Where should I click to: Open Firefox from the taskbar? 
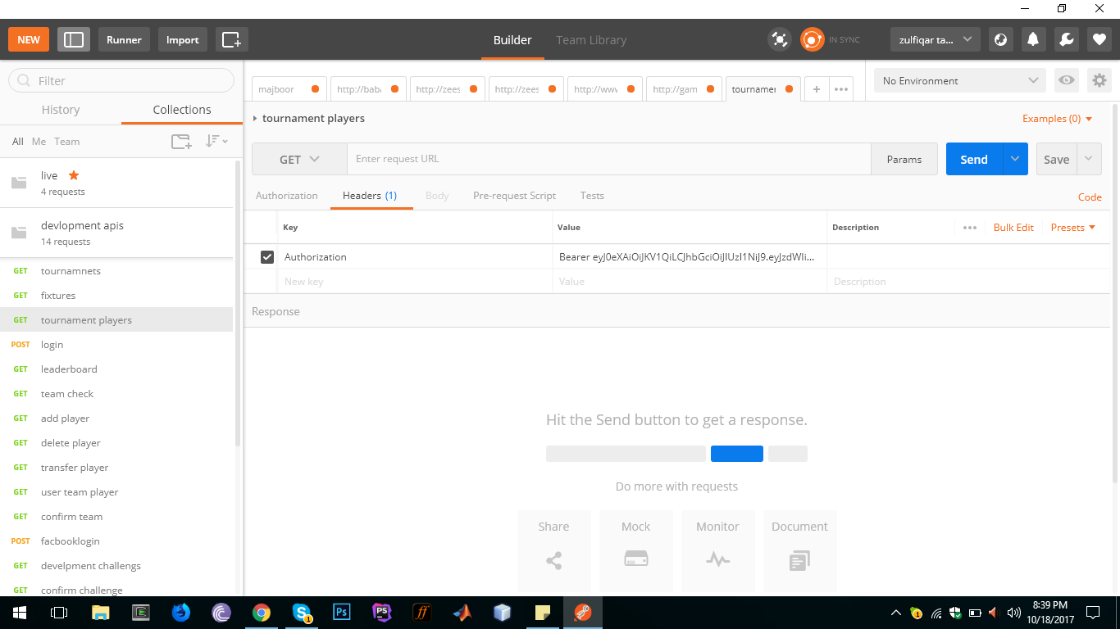181,612
